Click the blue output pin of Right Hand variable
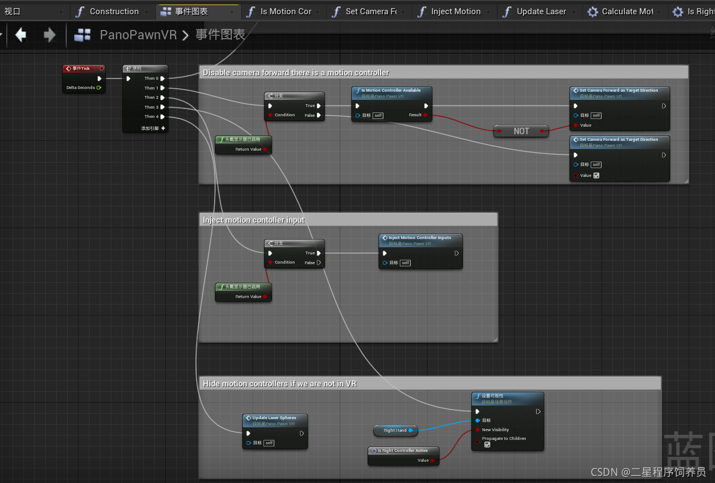The height and width of the screenshot is (483, 715). tap(411, 431)
